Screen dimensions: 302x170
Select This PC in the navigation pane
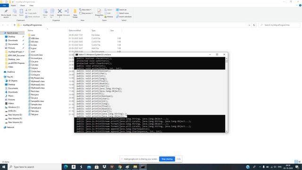pos(10,77)
